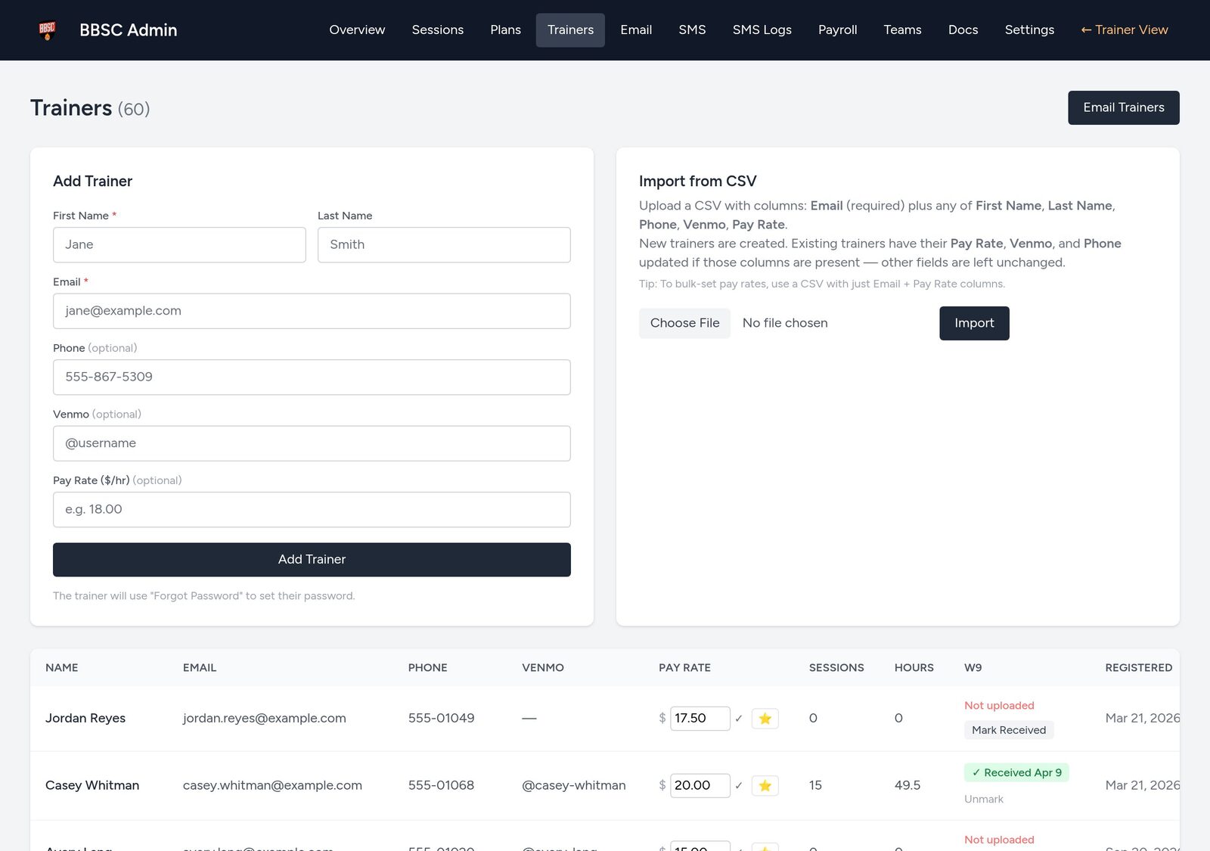Open SMS Logs

[762, 30]
